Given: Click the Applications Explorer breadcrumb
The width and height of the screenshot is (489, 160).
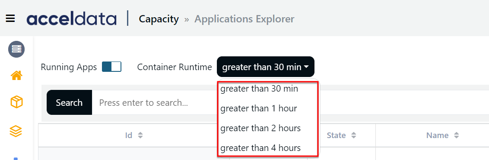Looking at the screenshot, I should [x=244, y=19].
